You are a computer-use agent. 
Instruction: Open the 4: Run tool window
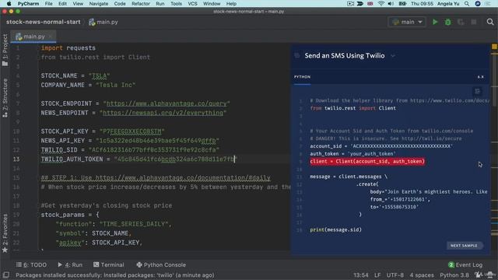(70, 264)
